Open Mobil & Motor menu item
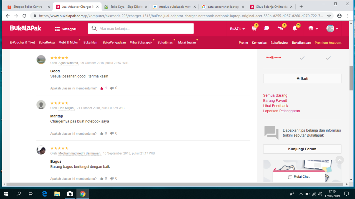355x199 pixels. click(x=68, y=43)
